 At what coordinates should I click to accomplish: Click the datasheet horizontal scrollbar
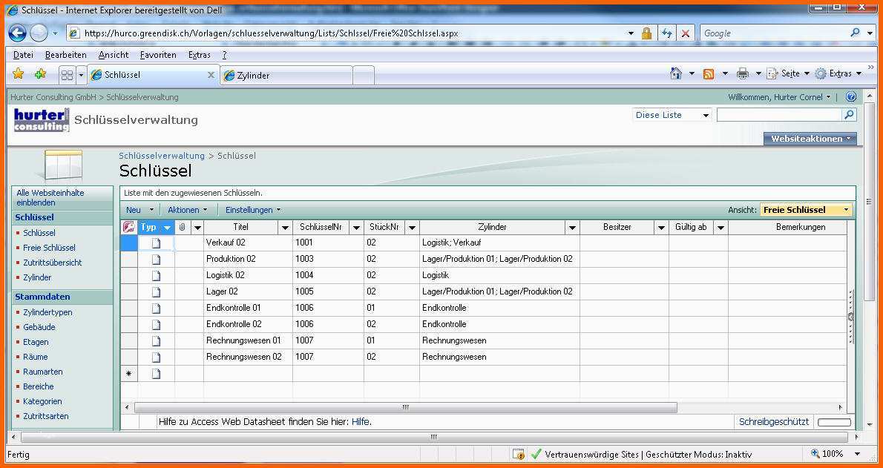click(x=405, y=407)
